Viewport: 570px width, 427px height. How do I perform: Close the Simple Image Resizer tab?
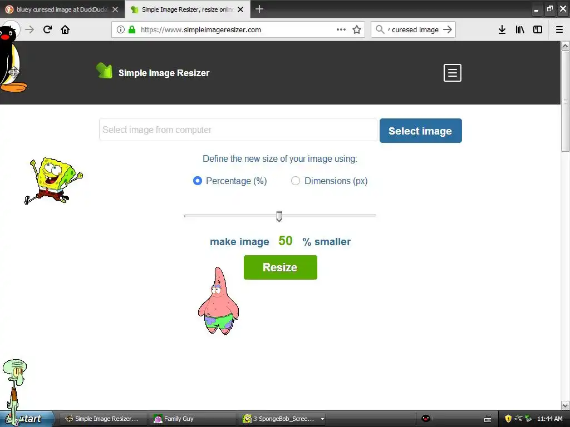pyautogui.click(x=240, y=9)
